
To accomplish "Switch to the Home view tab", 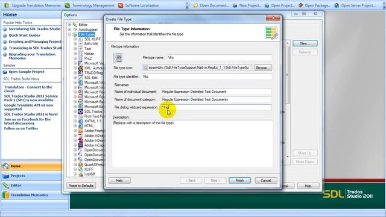I will click(31, 166).
